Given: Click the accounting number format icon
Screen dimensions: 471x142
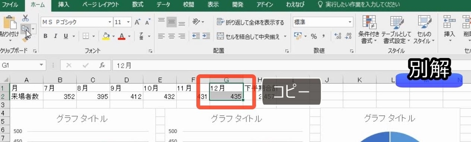Looking at the screenshot, I should click(x=298, y=36).
